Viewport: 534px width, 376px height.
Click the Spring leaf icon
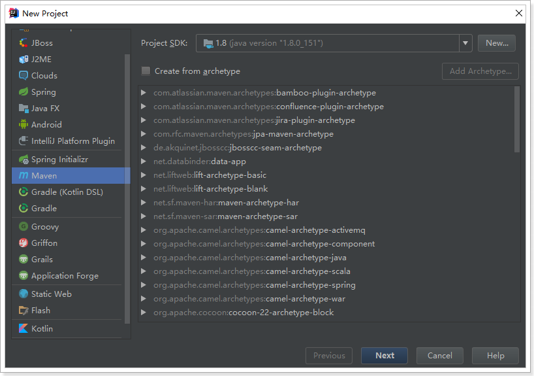coord(24,92)
